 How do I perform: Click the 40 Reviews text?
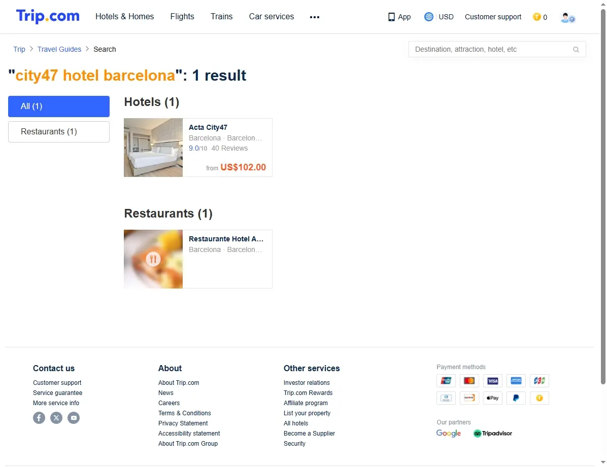click(229, 148)
